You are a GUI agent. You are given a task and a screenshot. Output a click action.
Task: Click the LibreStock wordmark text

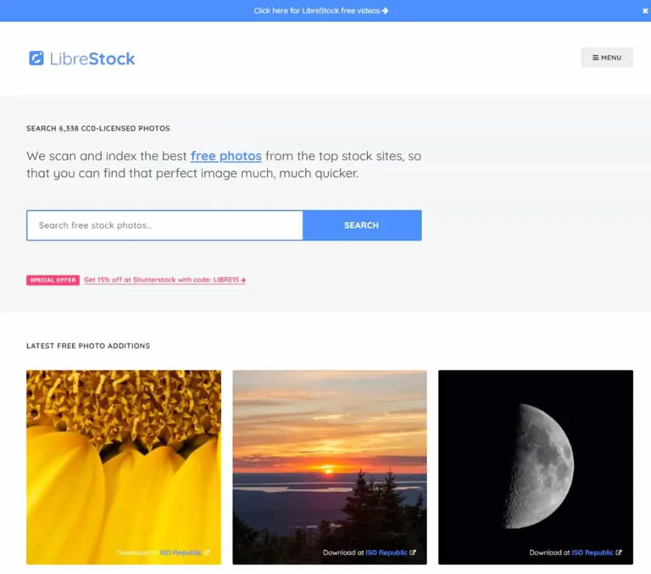92,59
